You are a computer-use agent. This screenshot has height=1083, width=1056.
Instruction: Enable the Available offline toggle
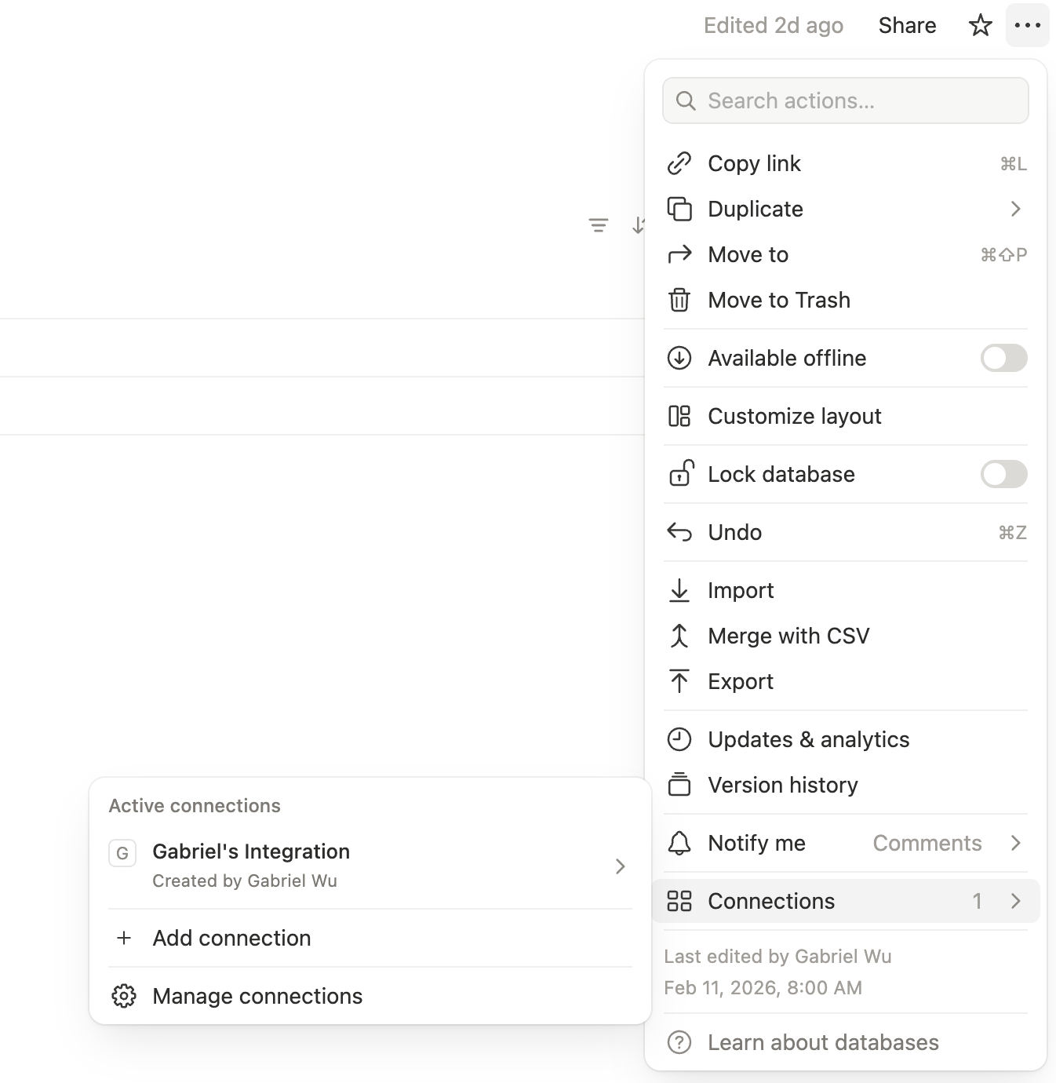coord(1003,358)
